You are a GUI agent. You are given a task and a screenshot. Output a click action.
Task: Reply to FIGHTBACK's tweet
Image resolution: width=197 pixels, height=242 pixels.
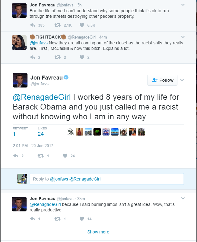pos(32,57)
